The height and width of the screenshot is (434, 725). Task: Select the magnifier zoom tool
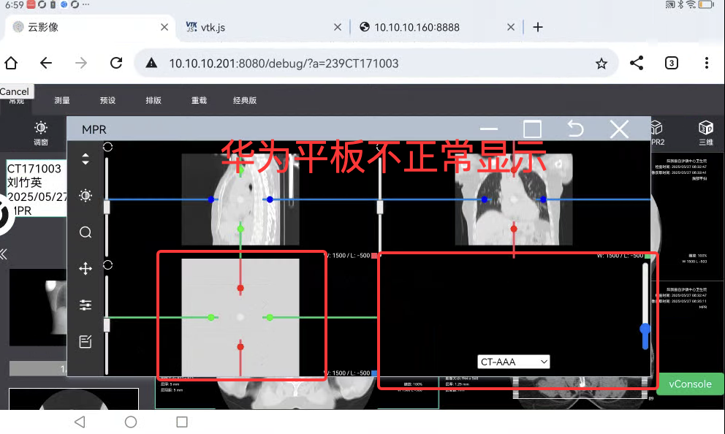pos(86,232)
